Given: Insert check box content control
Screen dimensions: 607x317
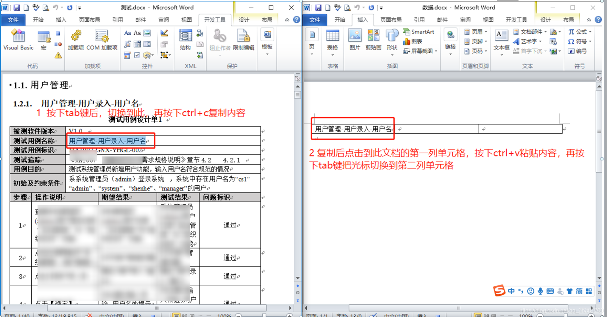Looking at the screenshot, I should (x=137, y=55).
